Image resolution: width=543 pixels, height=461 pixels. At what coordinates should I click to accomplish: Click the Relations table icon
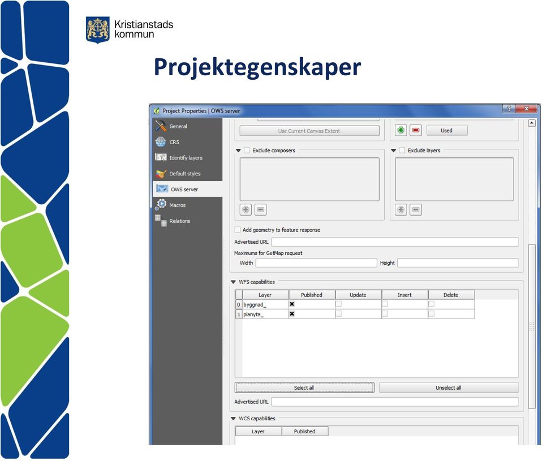pos(161,220)
